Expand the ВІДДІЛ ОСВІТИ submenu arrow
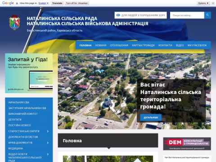Screen dimensions: 216x162 pos(48,154)
